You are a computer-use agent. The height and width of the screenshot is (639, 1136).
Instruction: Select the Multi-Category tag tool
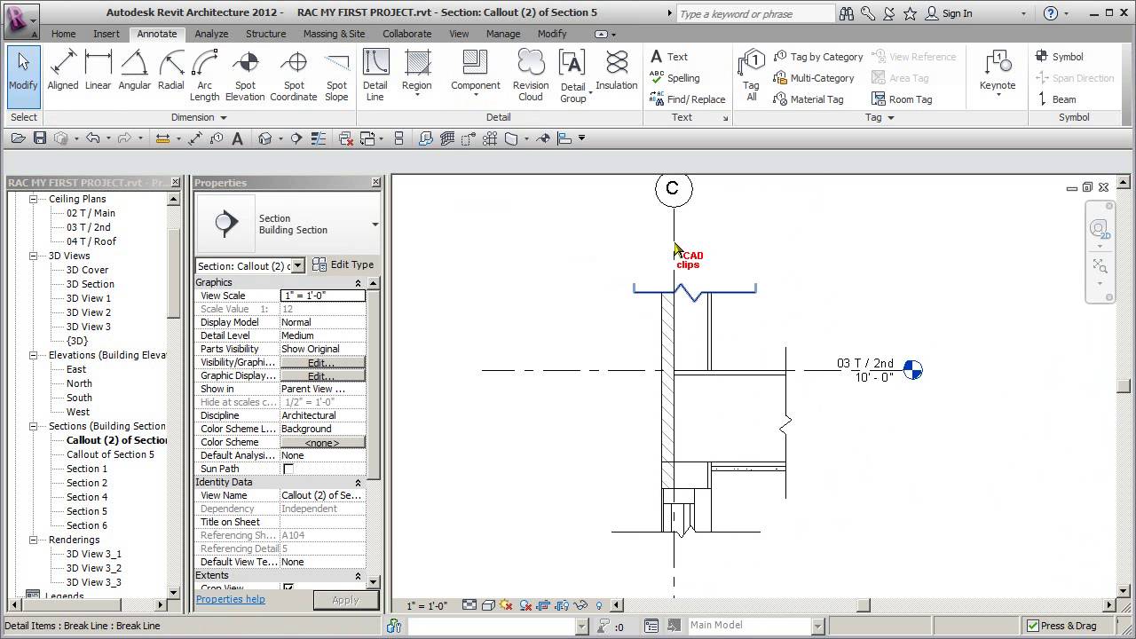[814, 78]
